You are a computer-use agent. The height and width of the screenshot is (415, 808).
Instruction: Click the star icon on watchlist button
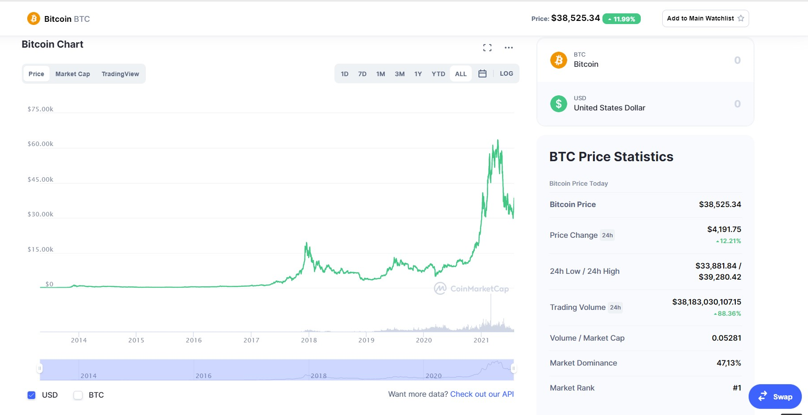pos(741,18)
